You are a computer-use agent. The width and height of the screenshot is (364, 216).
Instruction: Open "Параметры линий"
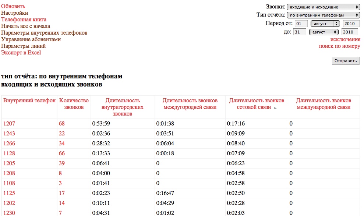(24, 46)
